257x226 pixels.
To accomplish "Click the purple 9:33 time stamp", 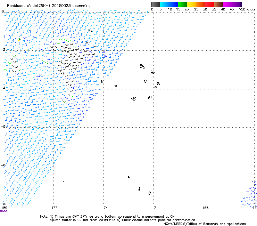I will [x=3, y=211].
